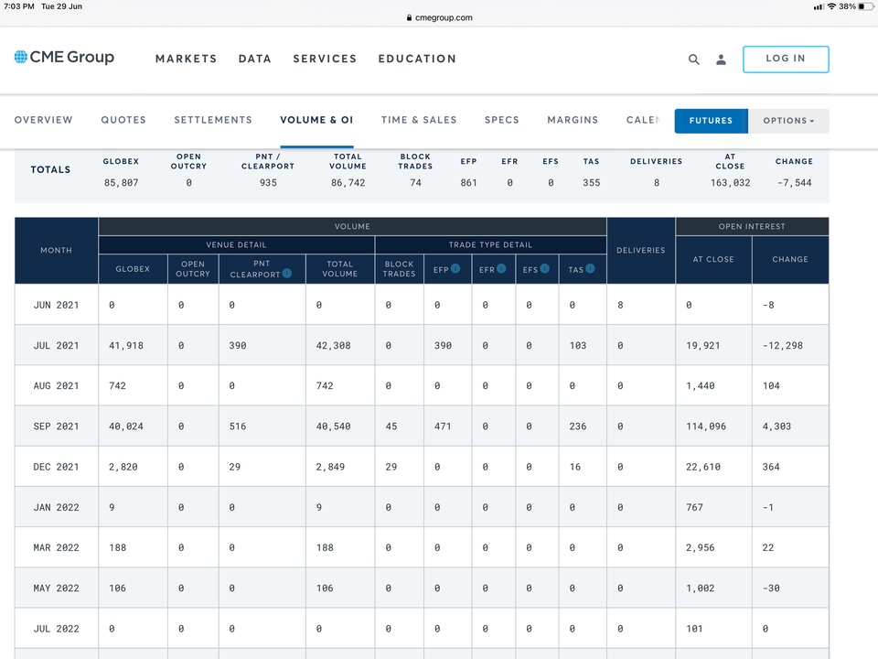Click the EFR info icon
Image resolution: width=878 pixels, height=659 pixels.
(x=501, y=268)
